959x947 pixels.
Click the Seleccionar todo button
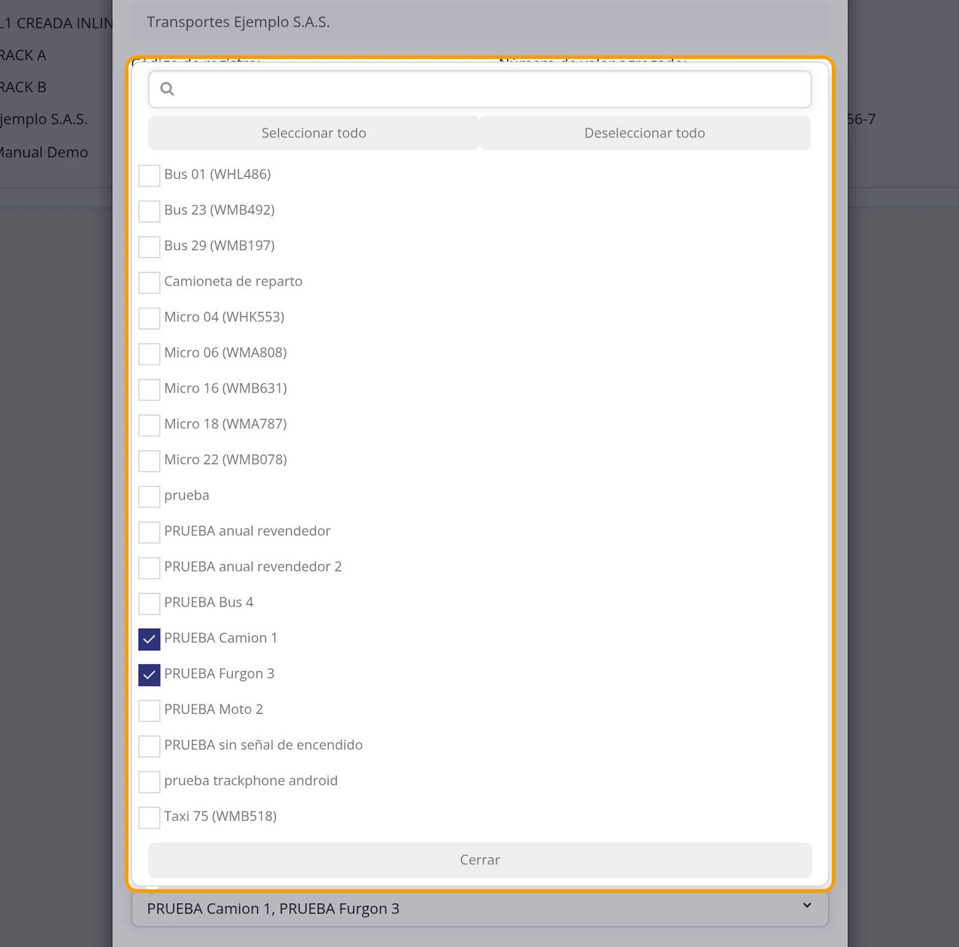314,133
